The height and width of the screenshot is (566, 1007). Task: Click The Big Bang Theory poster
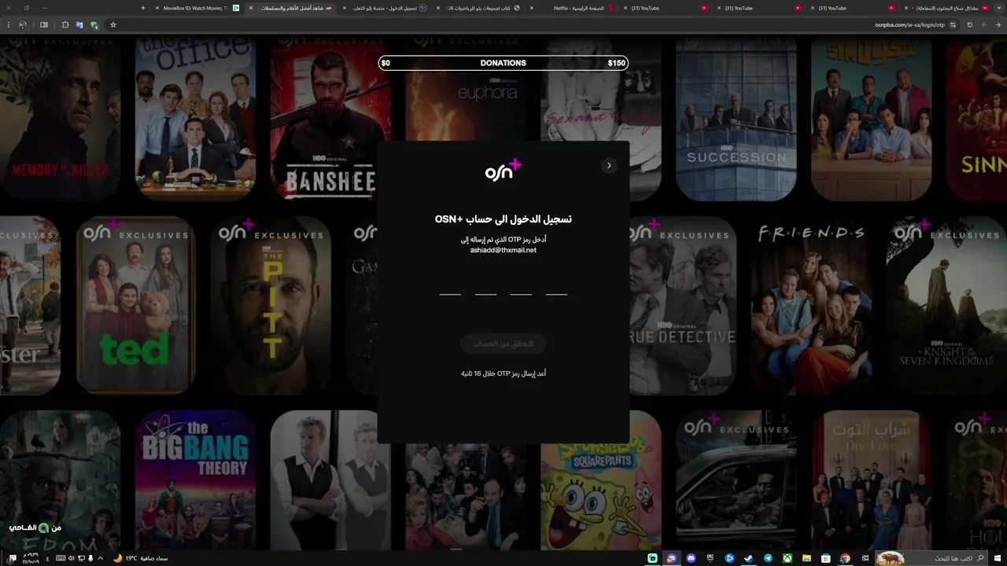coord(195,480)
